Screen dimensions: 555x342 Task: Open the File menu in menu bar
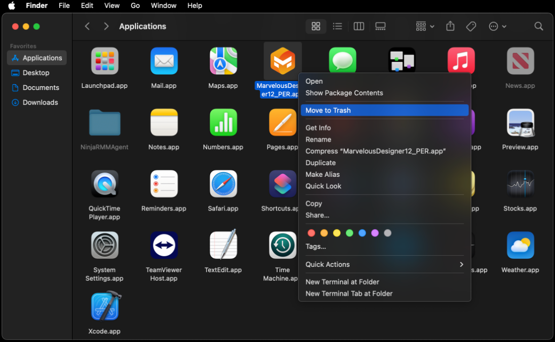pos(64,6)
